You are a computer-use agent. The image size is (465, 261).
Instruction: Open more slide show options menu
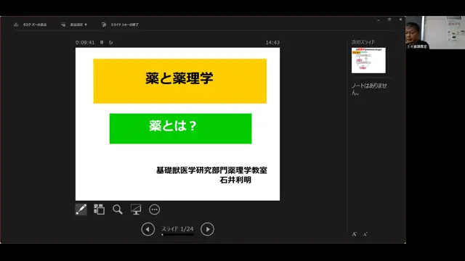click(x=154, y=210)
